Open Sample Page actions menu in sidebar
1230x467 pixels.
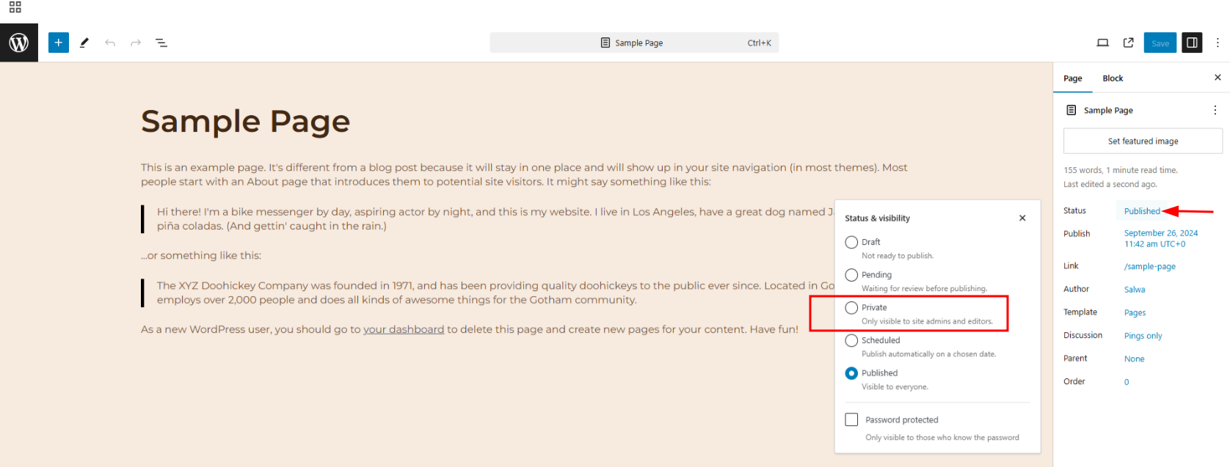1215,110
